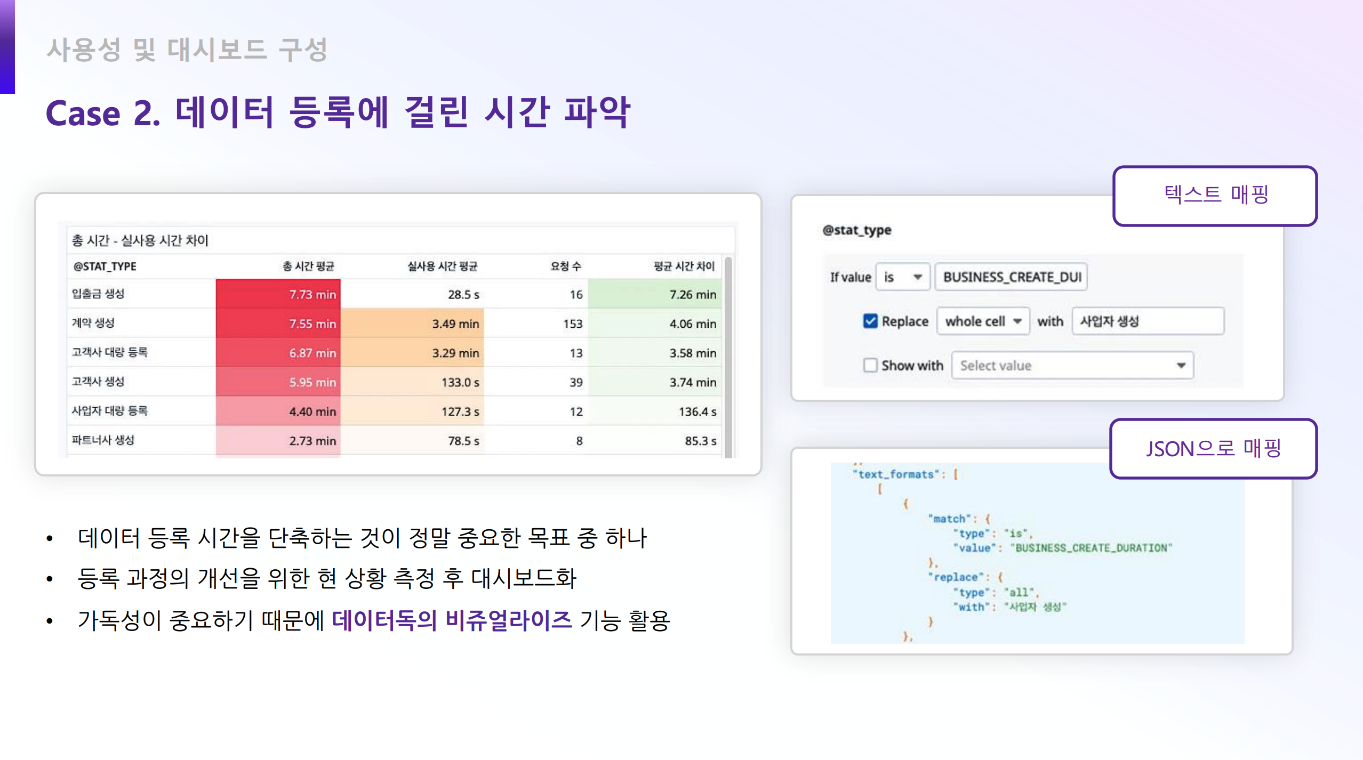1363x760 pixels.
Task: Click the @stat_type field heading
Action: point(856,230)
